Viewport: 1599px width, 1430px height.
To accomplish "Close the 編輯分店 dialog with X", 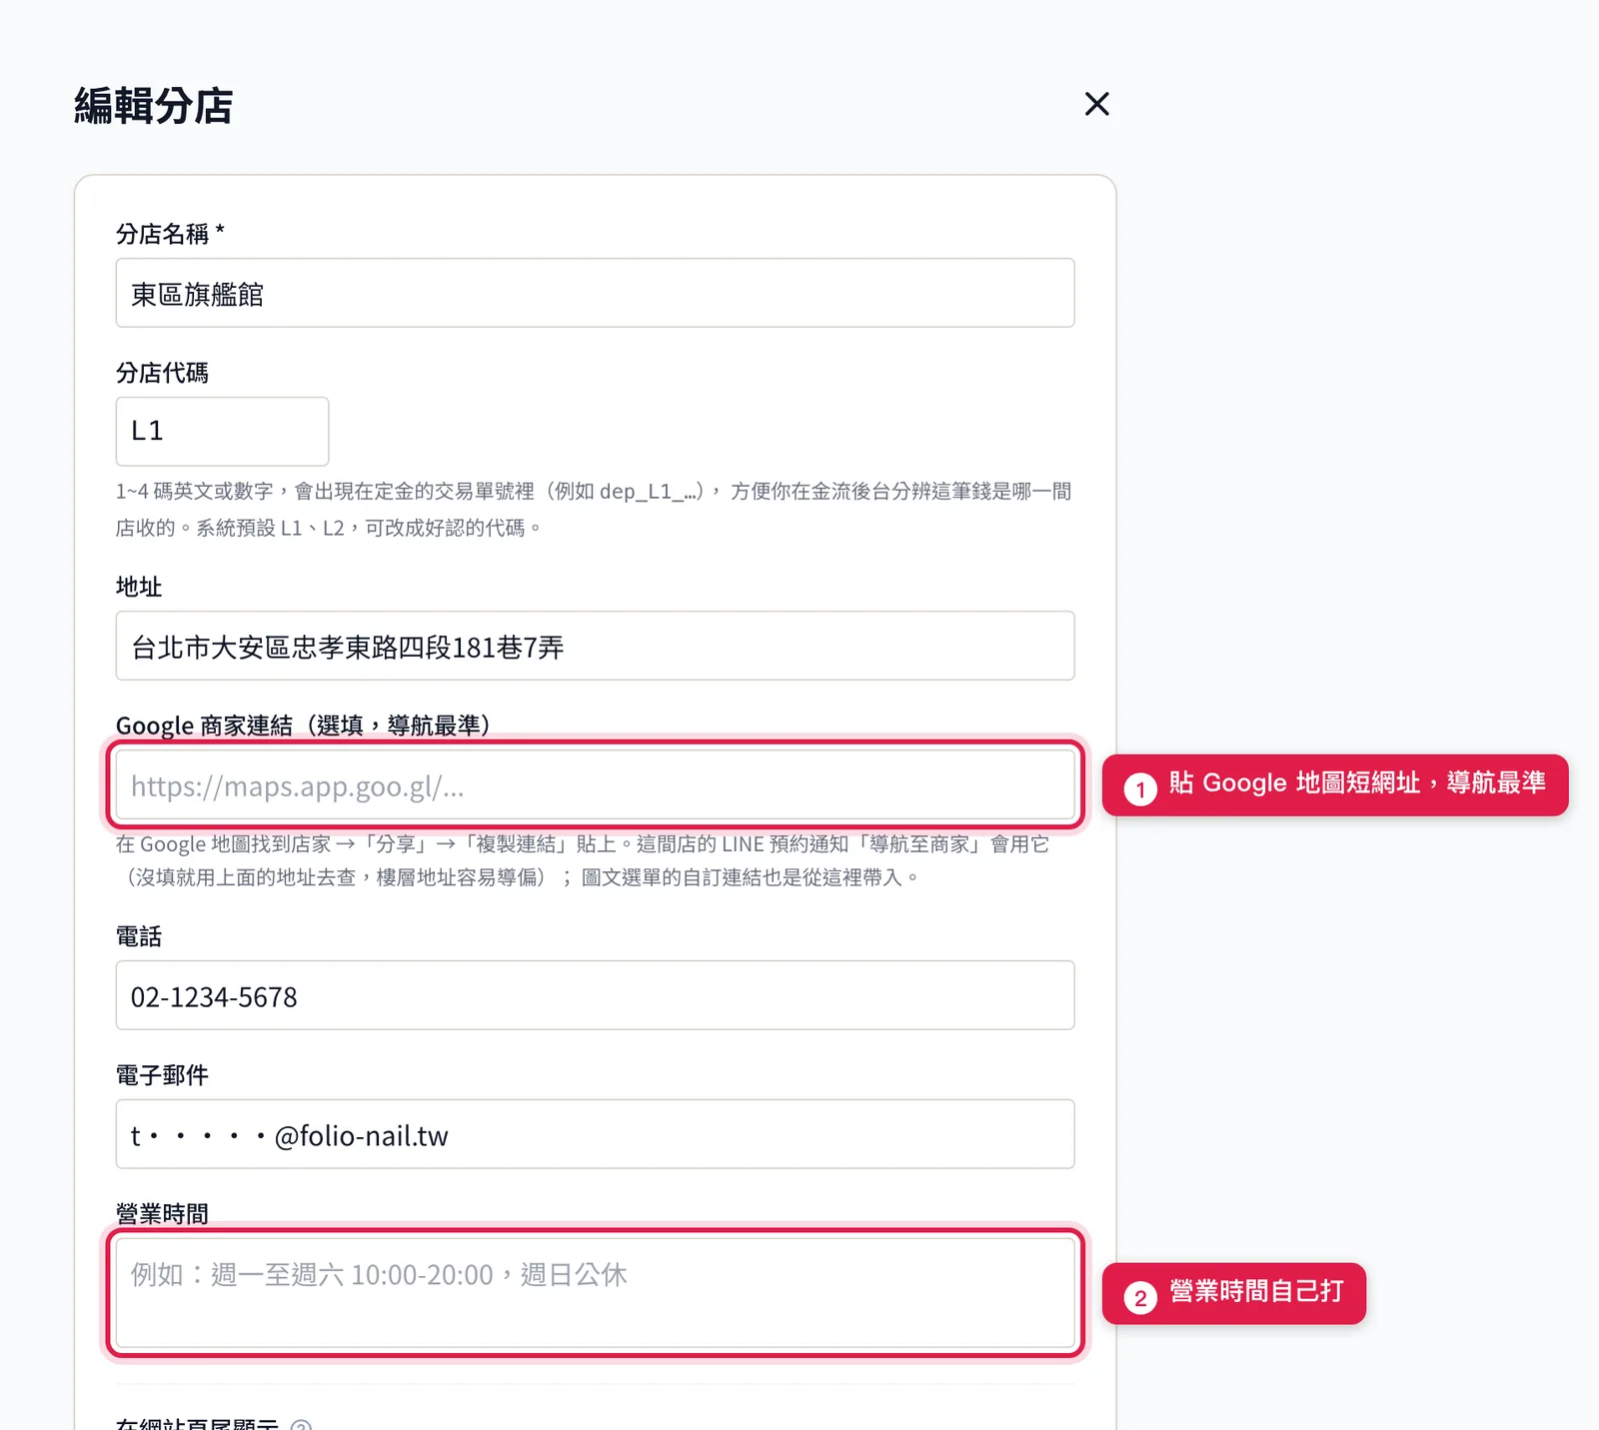I will point(1096,104).
